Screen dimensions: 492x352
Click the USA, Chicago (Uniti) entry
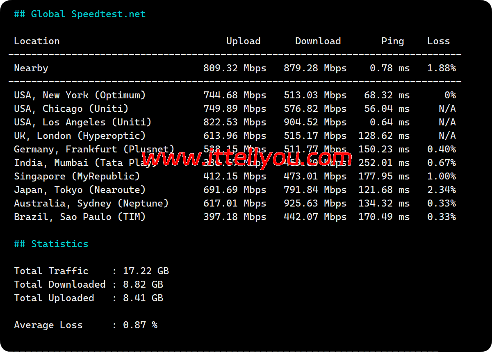pyautogui.click(x=71, y=109)
